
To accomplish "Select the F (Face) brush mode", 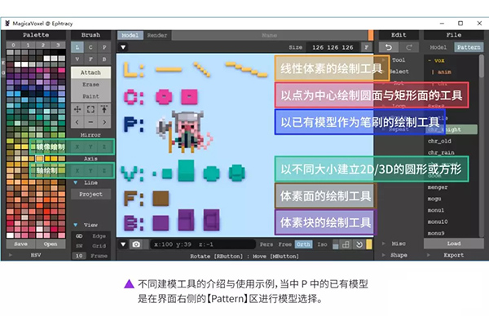I will click(90, 59).
